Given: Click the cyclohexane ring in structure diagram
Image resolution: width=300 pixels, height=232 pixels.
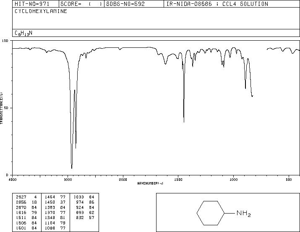Looking at the screenshot, I should coord(211,213).
